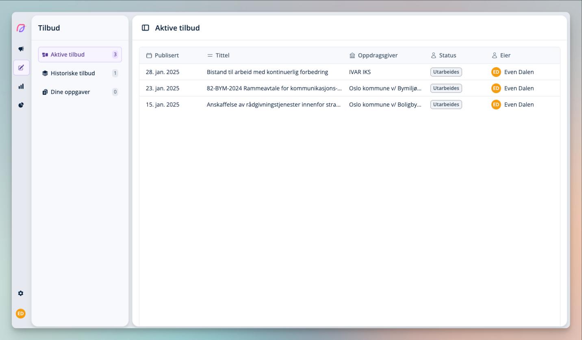Open the Bistand til arbeid med kontinuerlig forbedring row
582x340 pixels.
click(267, 72)
